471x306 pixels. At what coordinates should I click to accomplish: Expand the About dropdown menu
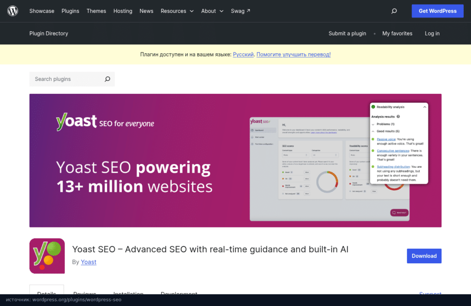click(212, 11)
